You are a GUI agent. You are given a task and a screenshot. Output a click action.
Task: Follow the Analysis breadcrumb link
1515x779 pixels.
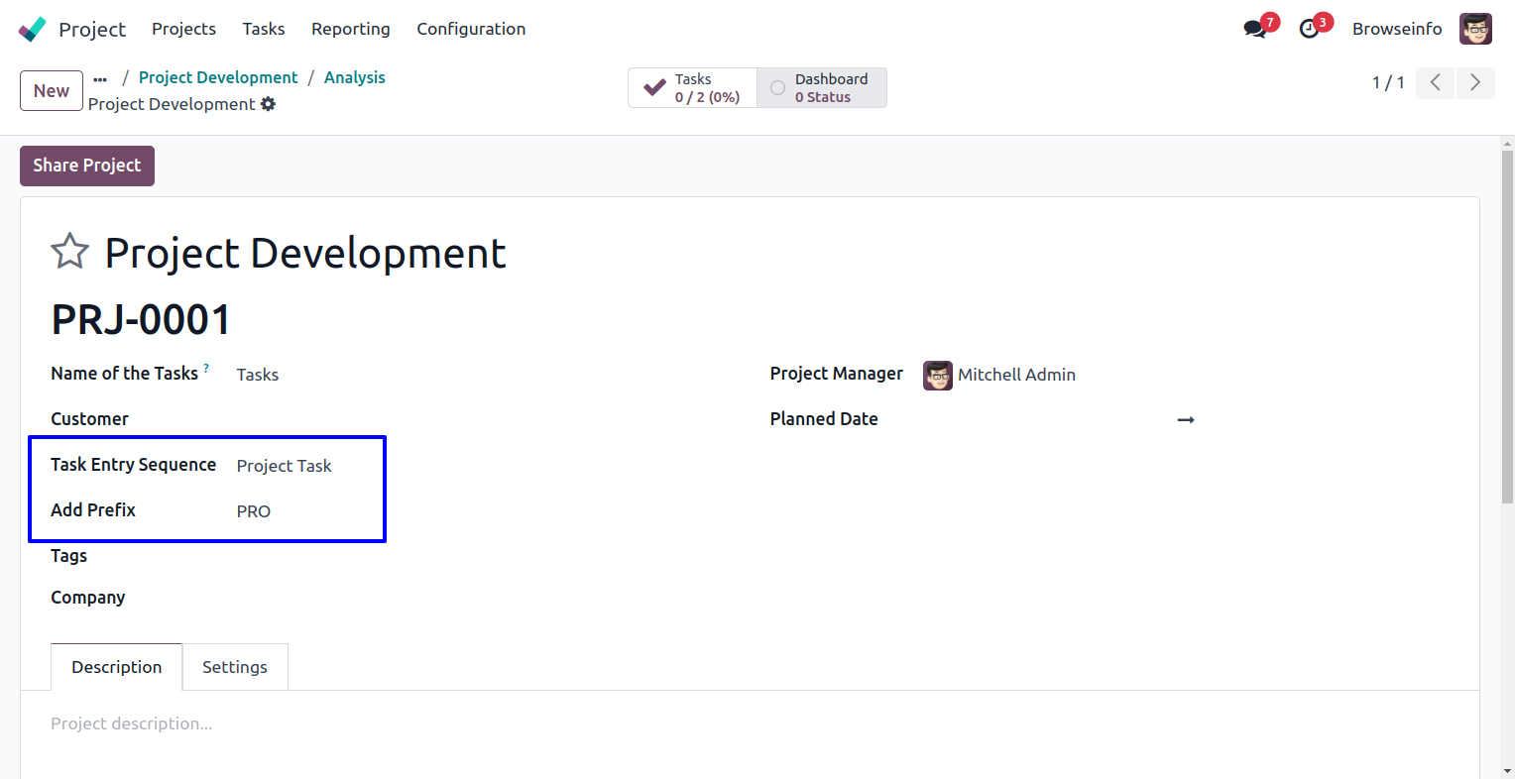click(354, 77)
